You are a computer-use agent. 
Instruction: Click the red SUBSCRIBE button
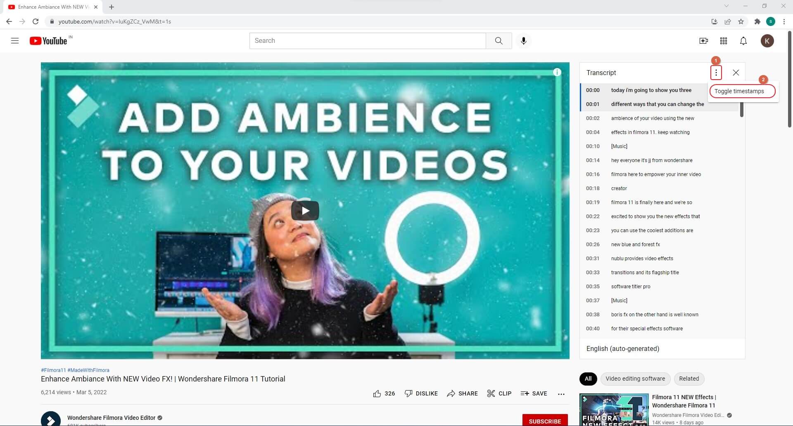click(545, 421)
